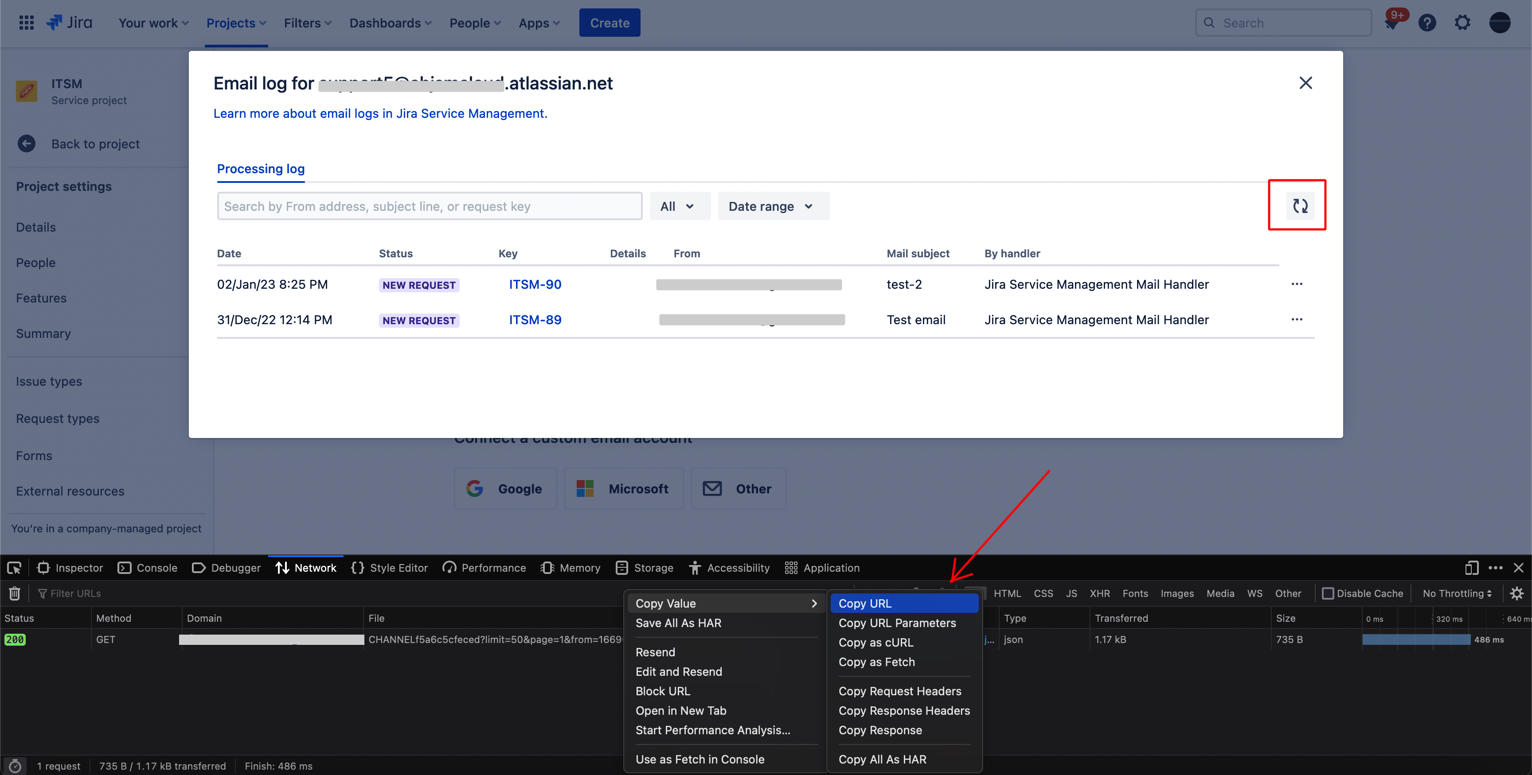Choose Copy as cURL
Image resolution: width=1532 pixels, height=775 pixels.
[904, 643]
